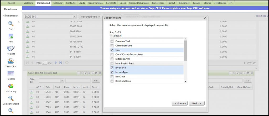The height and width of the screenshot is (116, 269).
Task: Check the CostOfGoodsSoldAcctKey column
Action: click(x=112, y=55)
